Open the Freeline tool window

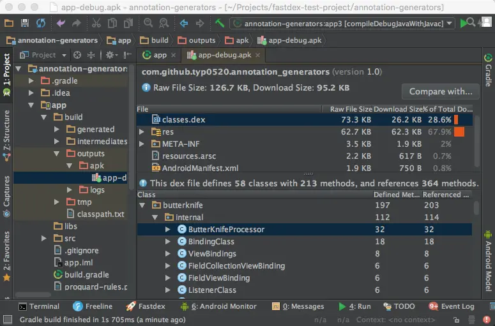(x=93, y=306)
